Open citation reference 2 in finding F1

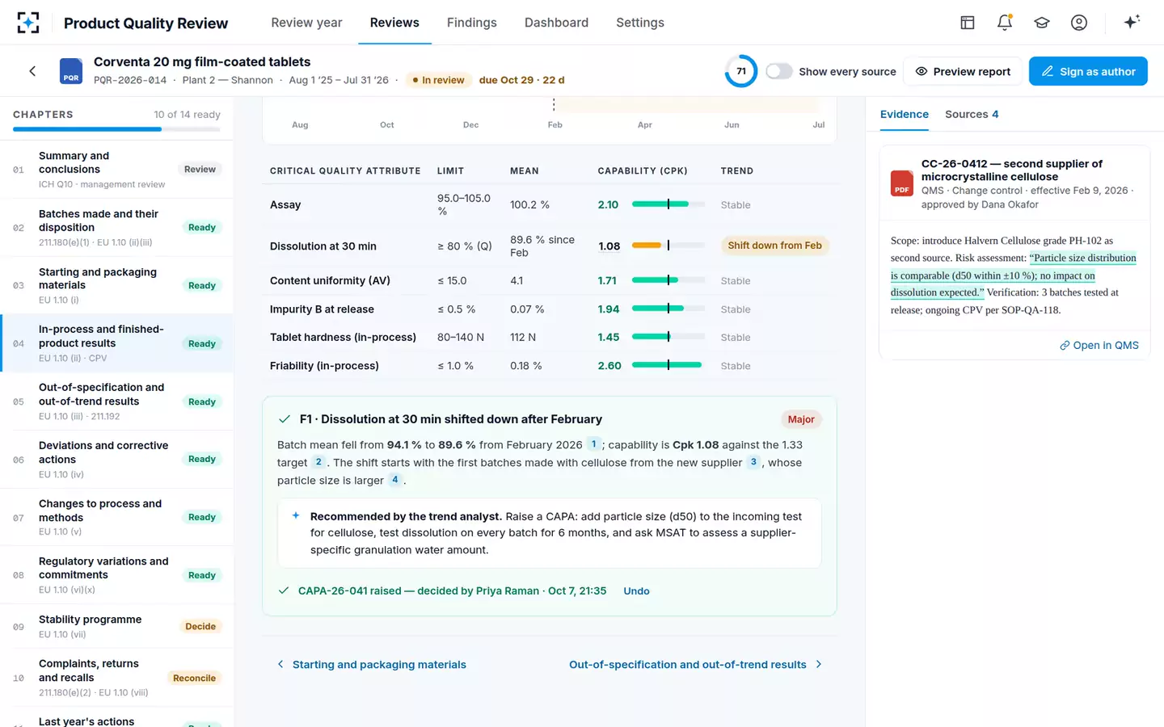point(318,462)
